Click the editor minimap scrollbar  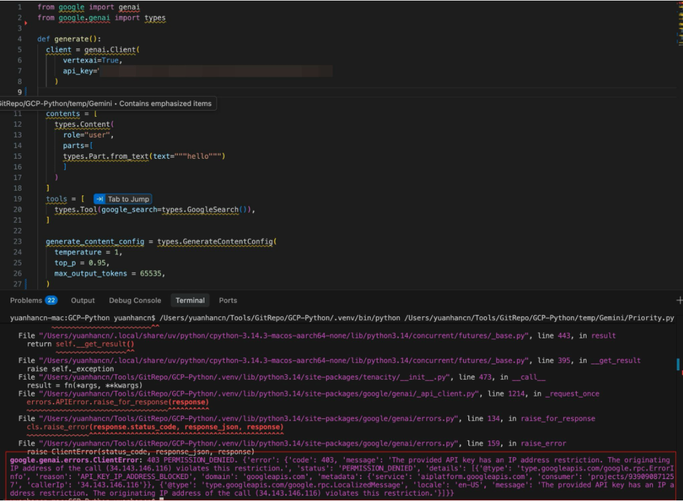coord(680,23)
